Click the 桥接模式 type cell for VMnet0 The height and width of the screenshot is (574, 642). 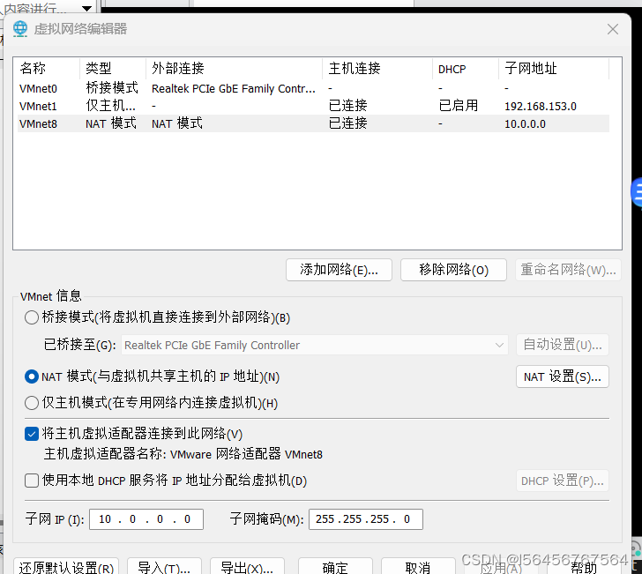coord(112,88)
